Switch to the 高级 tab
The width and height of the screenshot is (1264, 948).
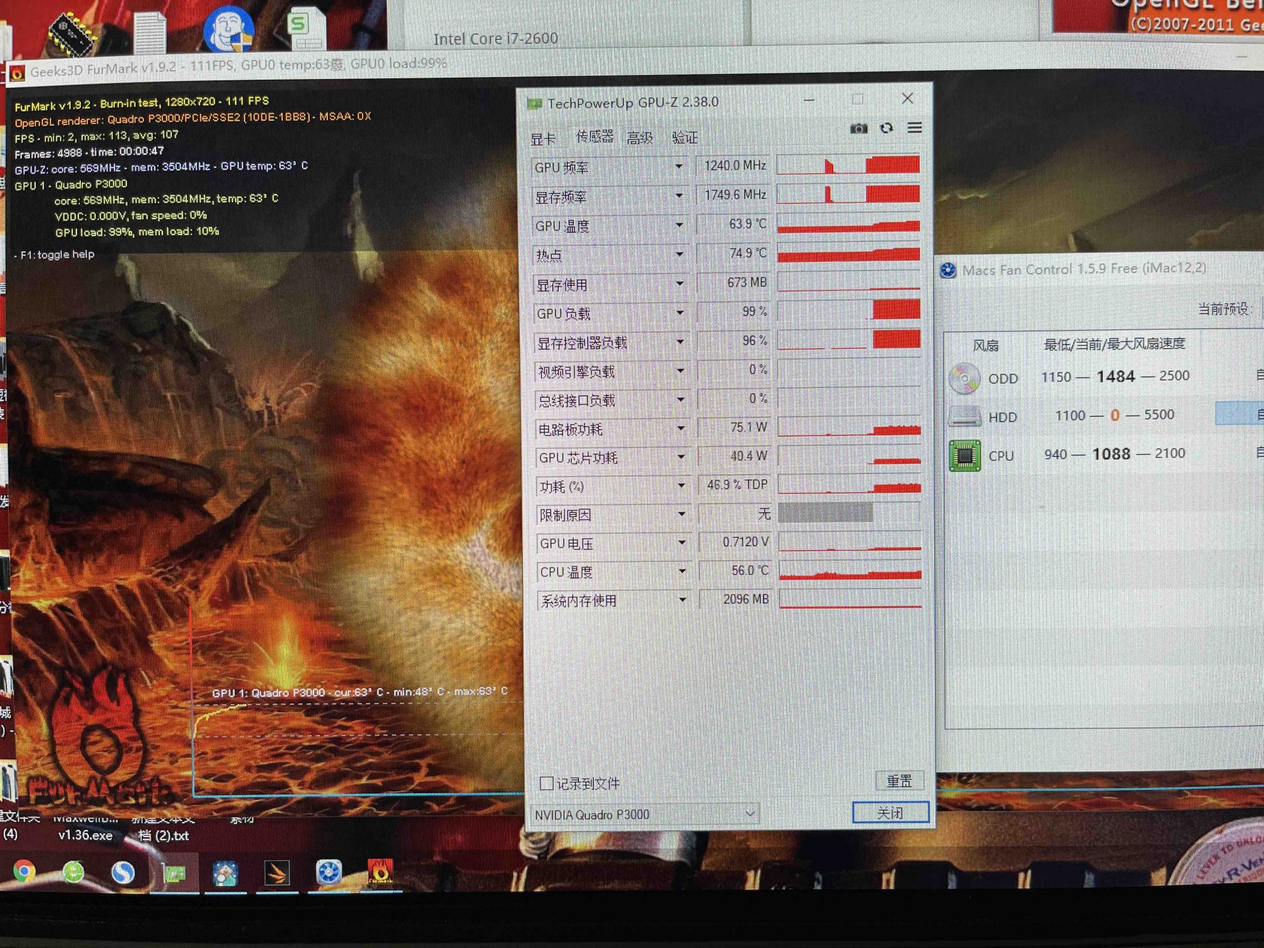(x=640, y=138)
